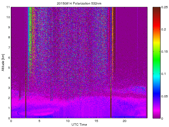Click the "UTC Time" x-axis label
Screen dimensions: 169x127
79,124
